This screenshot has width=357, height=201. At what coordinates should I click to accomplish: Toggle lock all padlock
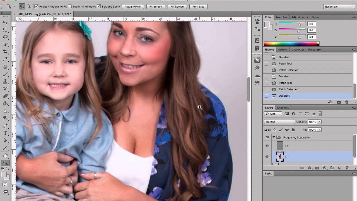(293, 130)
